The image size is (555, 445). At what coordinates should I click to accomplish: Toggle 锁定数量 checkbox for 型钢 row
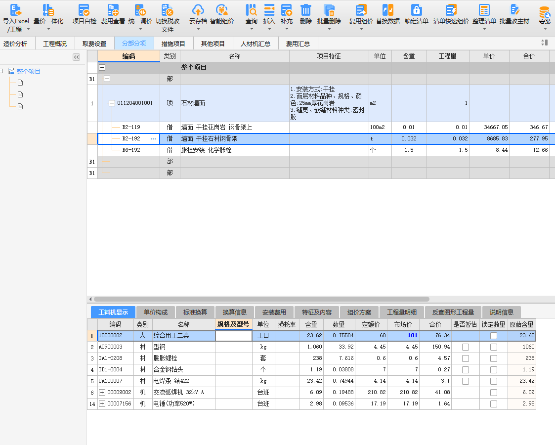[494, 347]
